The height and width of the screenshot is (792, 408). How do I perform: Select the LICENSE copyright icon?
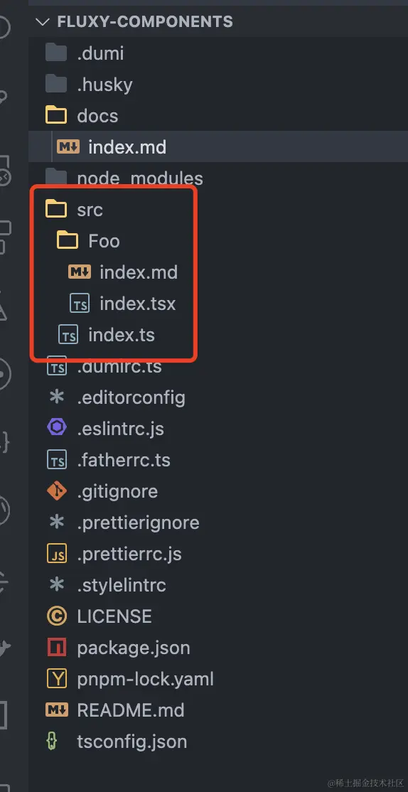pyautogui.click(x=57, y=616)
